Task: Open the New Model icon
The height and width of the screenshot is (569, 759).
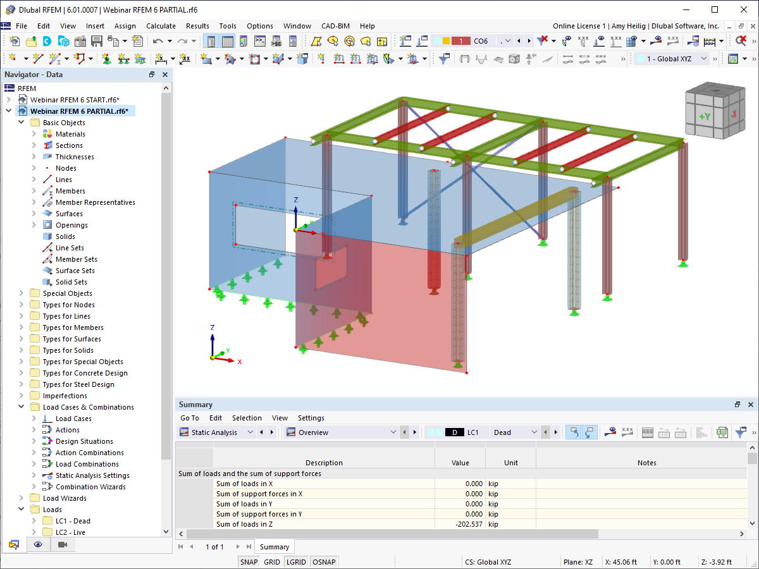Action: click(15, 40)
